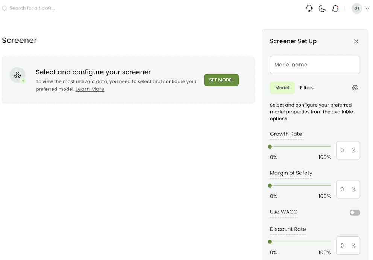Open screener settings gear icon

(355, 87)
